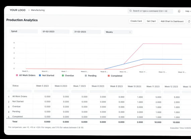191x139 pixels.
Task: Click the Week 9 2023 column header
Action: [x=116, y=86]
